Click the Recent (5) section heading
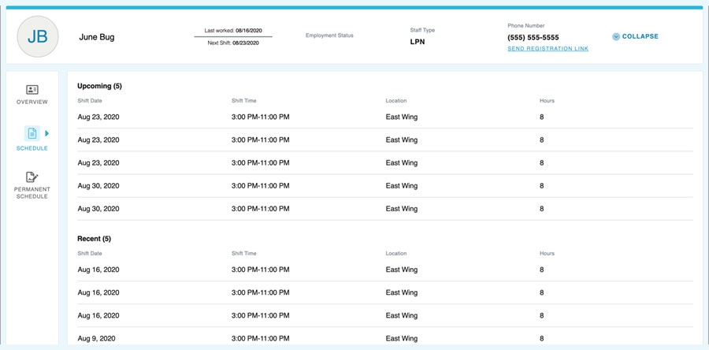The image size is (709, 350). (x=94, y=238)
